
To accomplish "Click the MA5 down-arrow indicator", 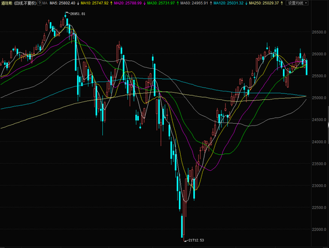I will pos(78,3).
